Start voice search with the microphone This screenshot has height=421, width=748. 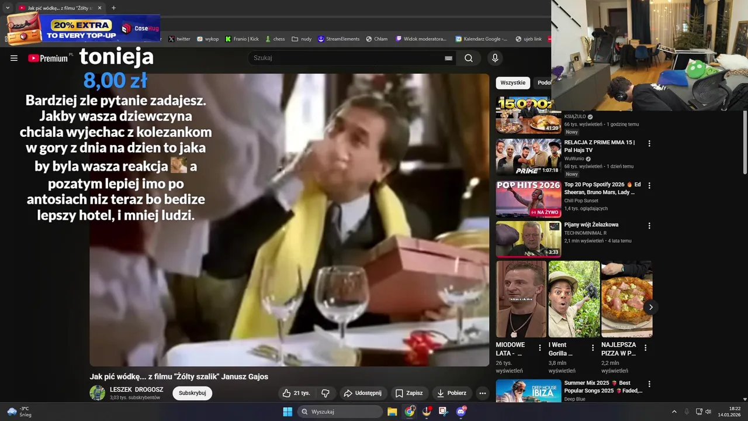pyautogui.click(x=495, y=58)
